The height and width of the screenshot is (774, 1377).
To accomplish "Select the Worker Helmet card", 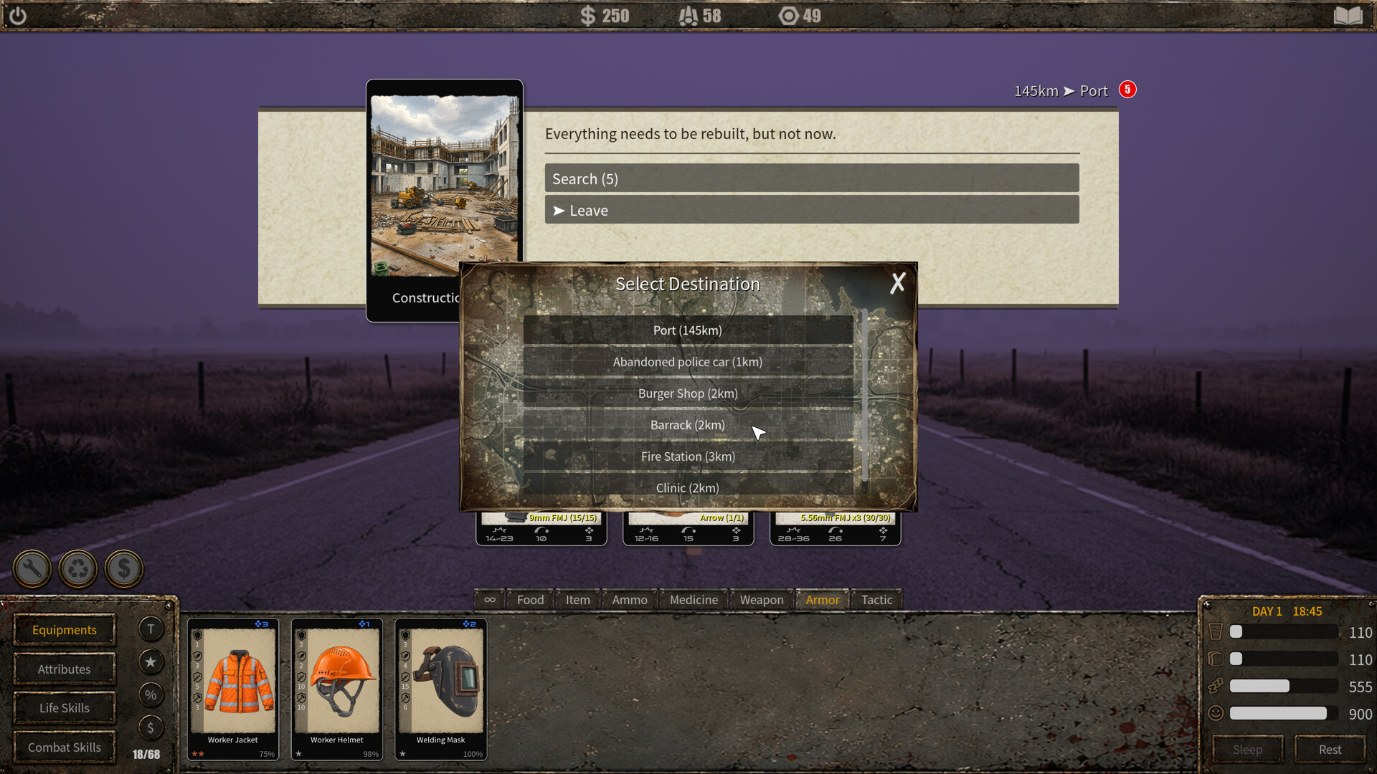I will 337,689.
